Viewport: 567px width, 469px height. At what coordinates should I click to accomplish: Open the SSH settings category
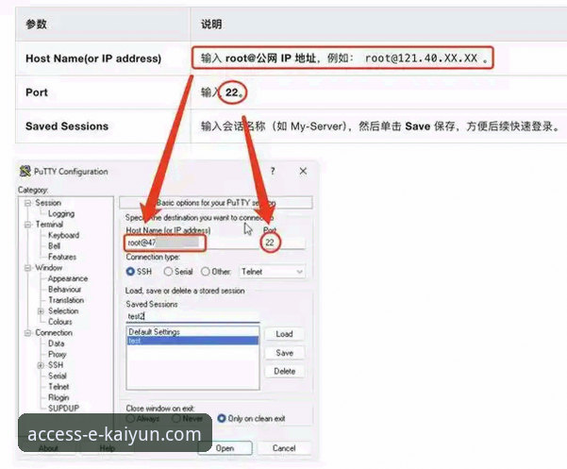[x=56, y=365]
